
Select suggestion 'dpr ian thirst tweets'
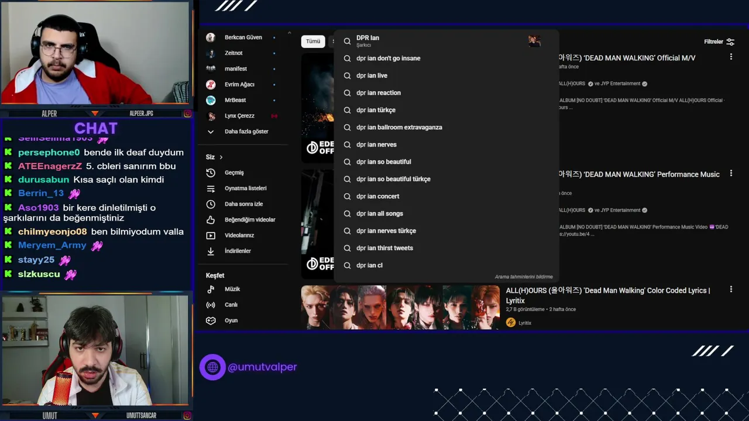click(384, 248)
